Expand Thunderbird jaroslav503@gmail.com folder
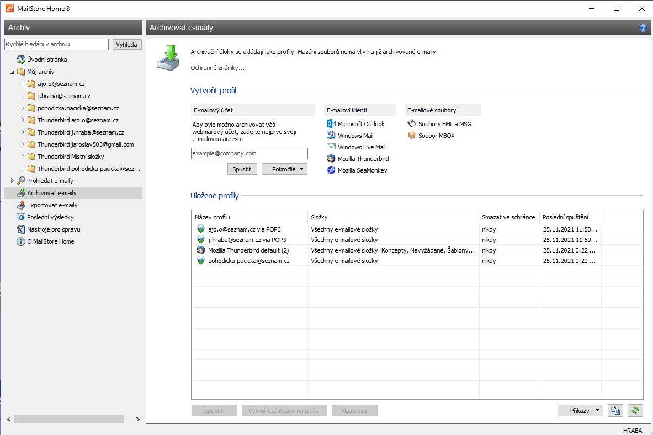Screen dimensions: 653x435 click(23, 144)
